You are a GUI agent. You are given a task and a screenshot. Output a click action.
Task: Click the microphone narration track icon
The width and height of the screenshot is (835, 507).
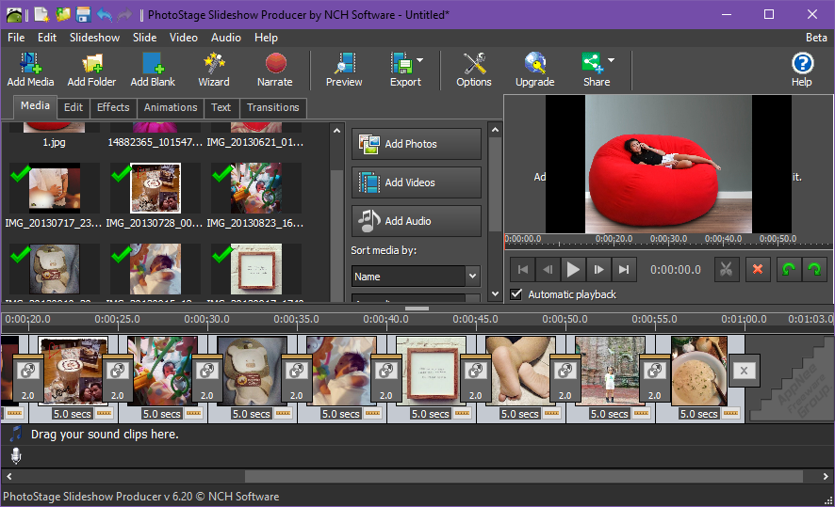point(16,456)
